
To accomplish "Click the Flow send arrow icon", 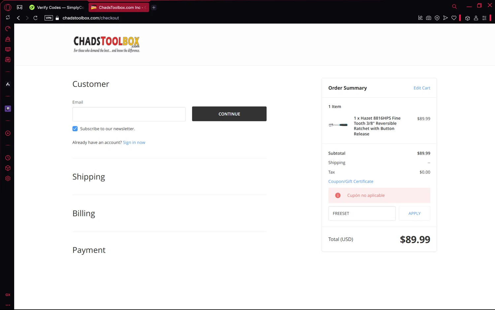I will click(x=445, y=18).
